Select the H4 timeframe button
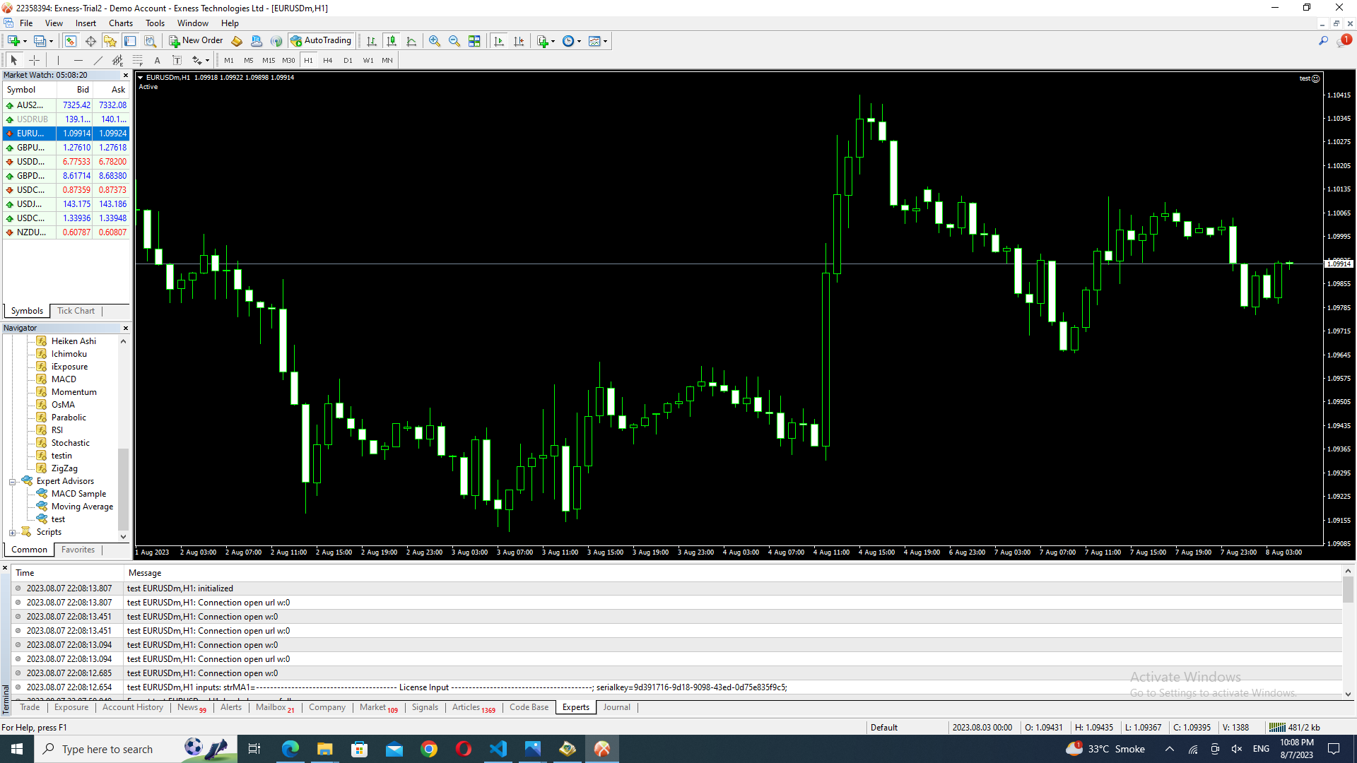The image size is (1357, 763). coord(327,61)
